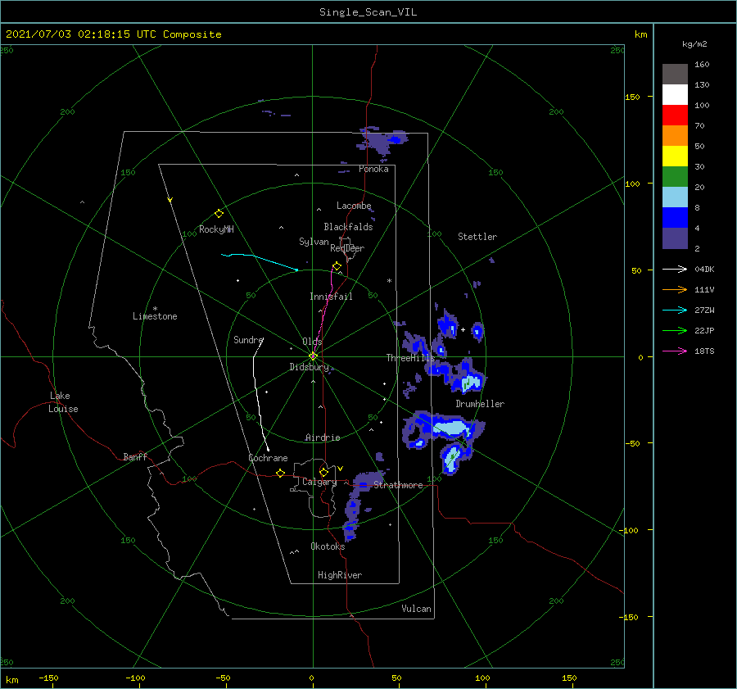Click the magenta 18TS arrow legend icon

click(x=675, y=351)
